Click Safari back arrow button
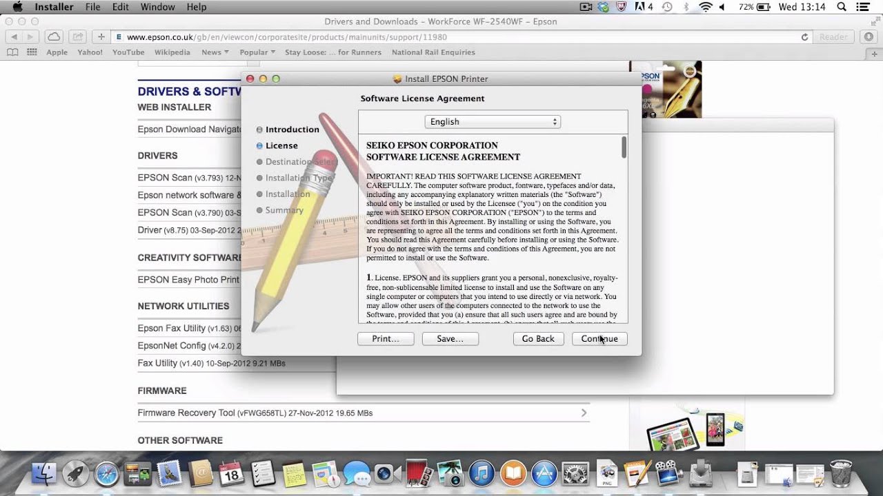The image size is (883, 496). coord(14,37)
